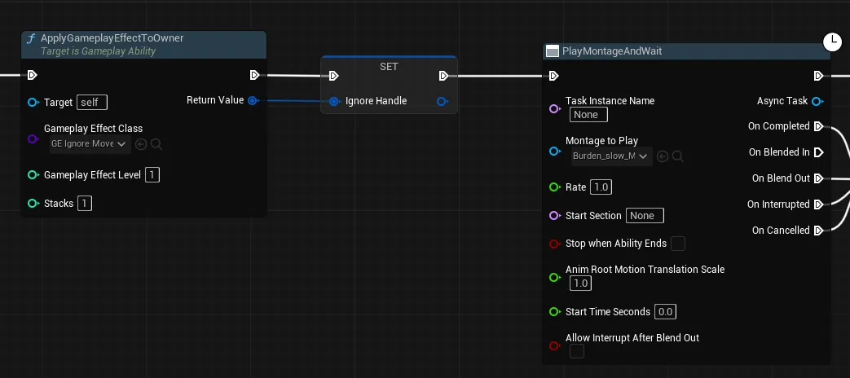Click the Rate value field

click(601, 187)
